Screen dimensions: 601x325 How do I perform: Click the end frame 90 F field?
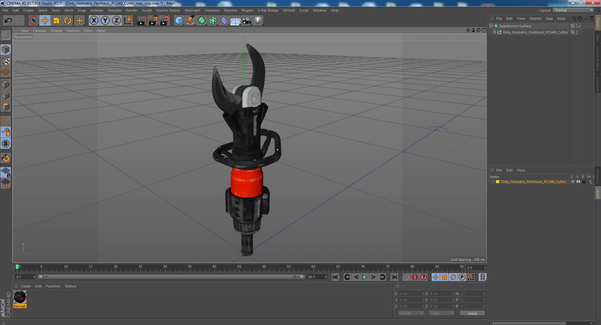coord(317,277)
